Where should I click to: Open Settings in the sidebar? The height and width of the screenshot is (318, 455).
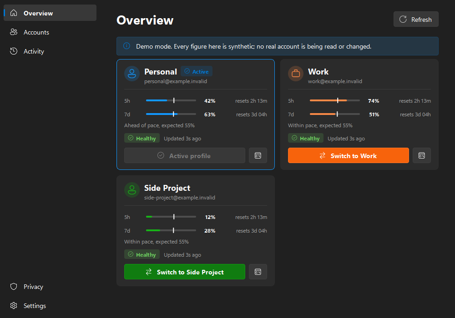[50, 306]
